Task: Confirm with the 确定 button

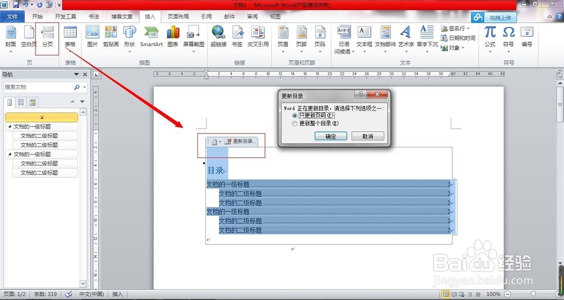Action: 331,136
